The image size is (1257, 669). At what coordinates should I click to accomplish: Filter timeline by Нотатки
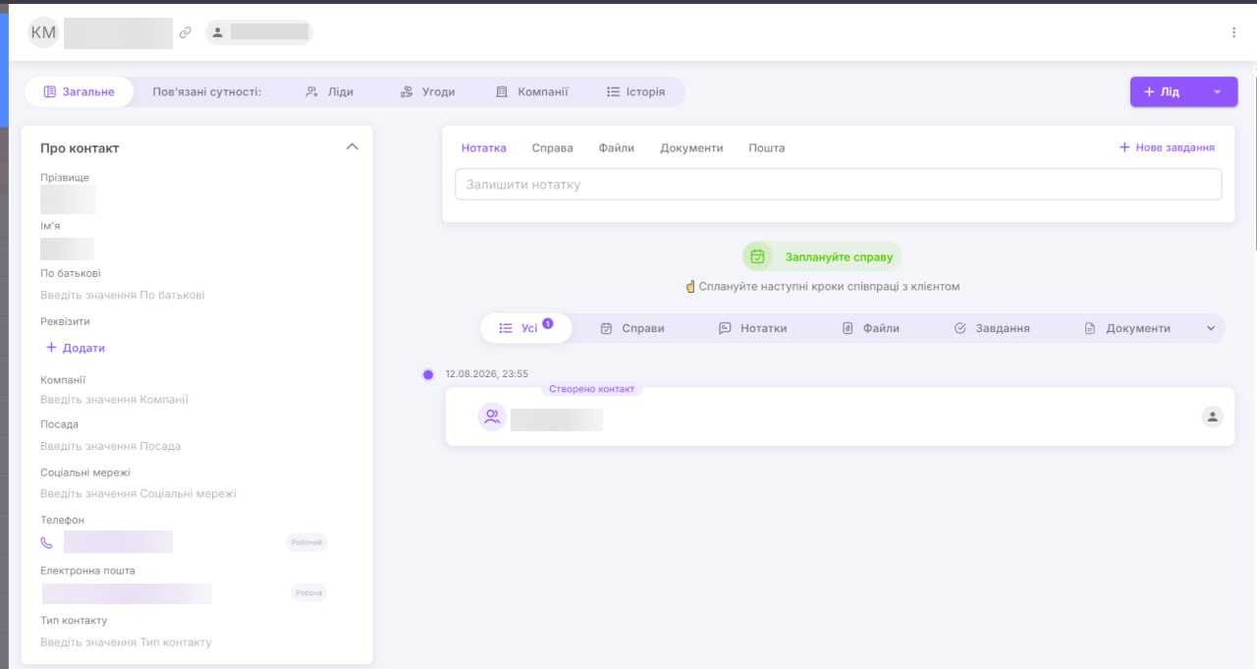coord(752,328)
